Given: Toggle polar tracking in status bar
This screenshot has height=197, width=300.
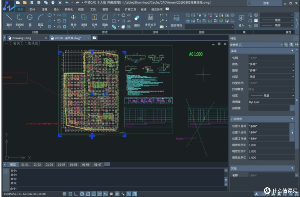Looking at the screenshot, I should coord(82,194).
